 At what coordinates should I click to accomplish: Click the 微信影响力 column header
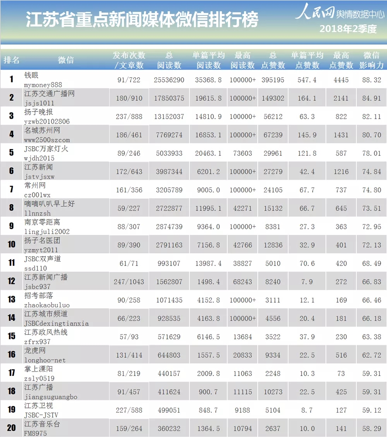click(372, 60)
